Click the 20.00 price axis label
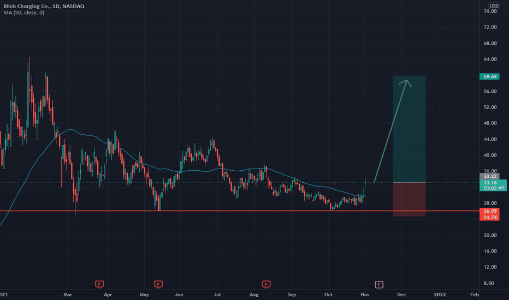This screenshot has height=300, width=509. pos(490,235)
